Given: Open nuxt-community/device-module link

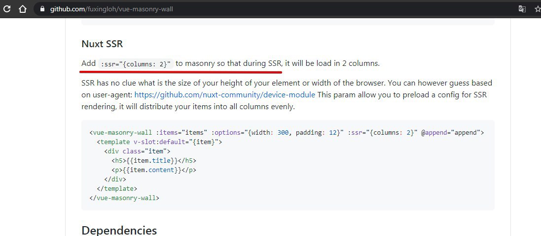Looking at the screenshot, I should pyautogui.click(x=224, y=94).
